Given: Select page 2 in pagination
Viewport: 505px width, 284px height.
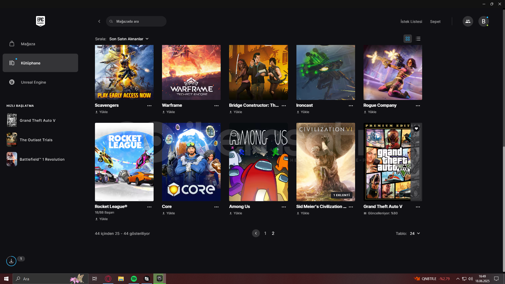Looking at the screenshot, I should [273, 233].
